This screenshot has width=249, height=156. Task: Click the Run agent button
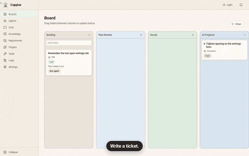pyautogui.click(x=54, y=71)
